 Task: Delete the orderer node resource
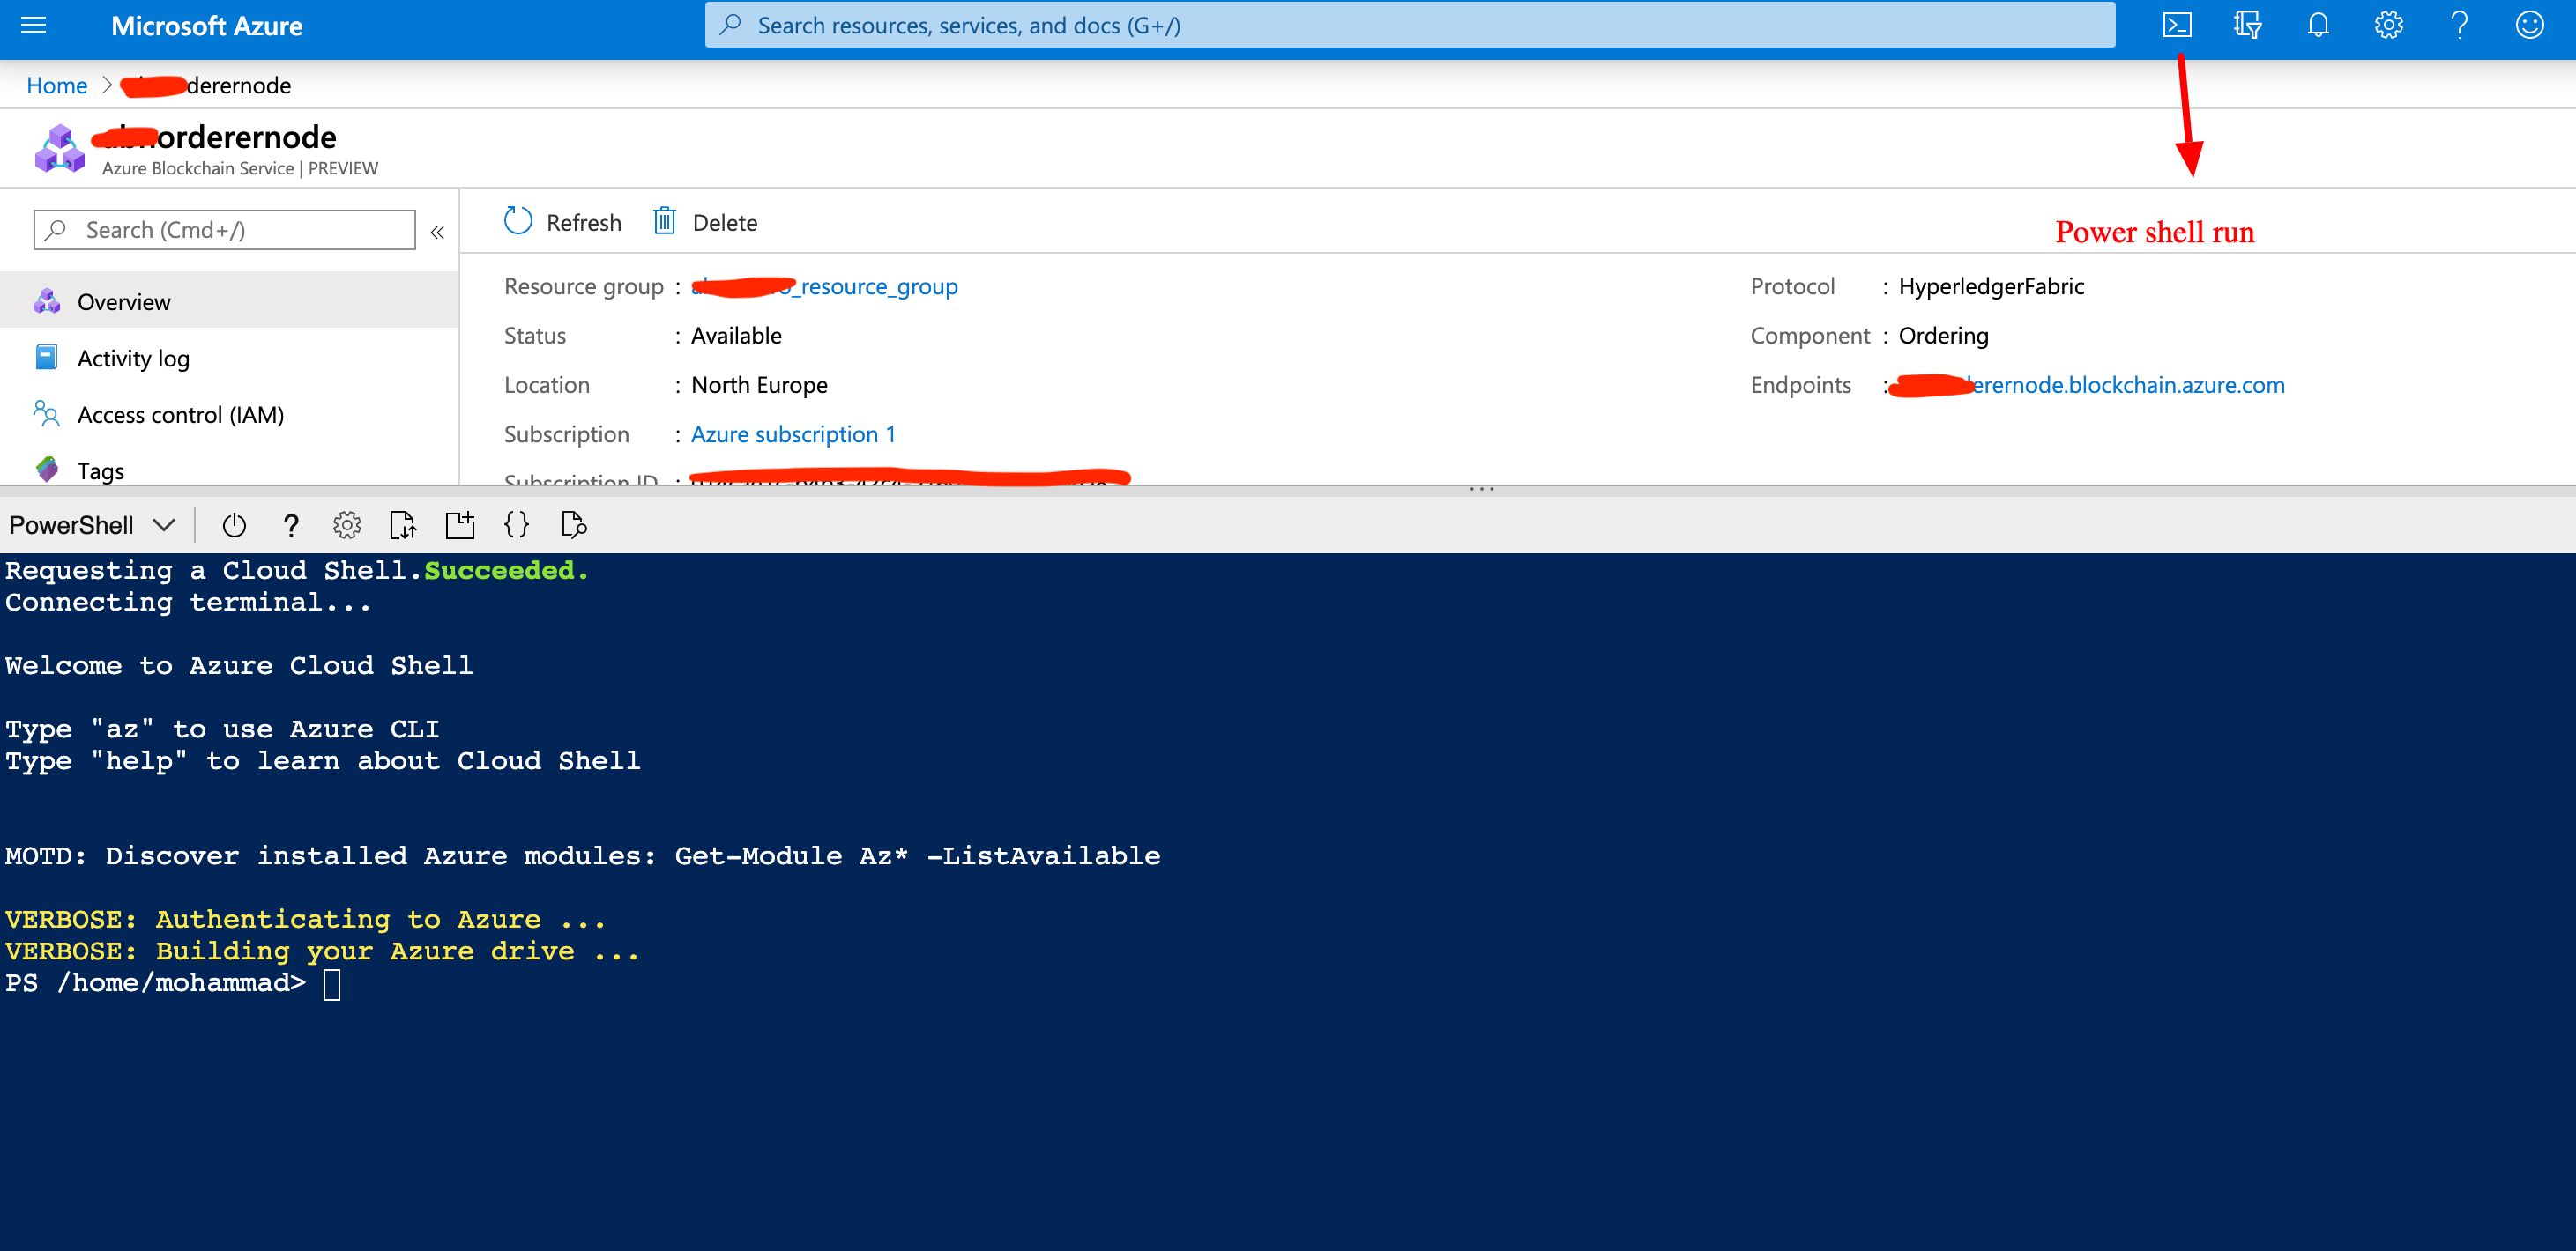704,221
